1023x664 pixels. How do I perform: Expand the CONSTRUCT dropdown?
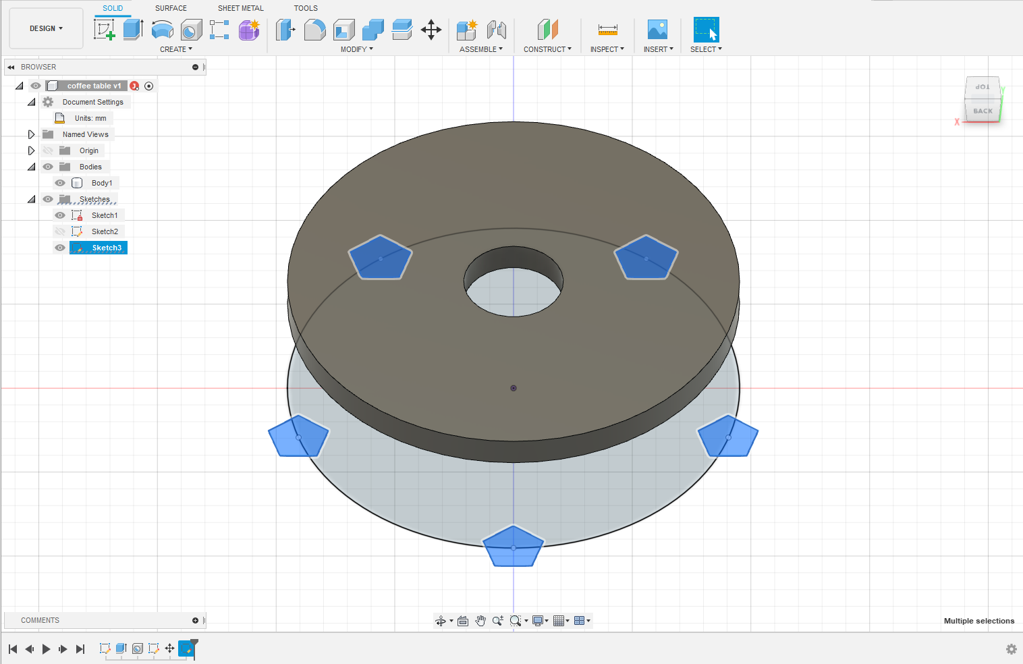pos(548,49)
